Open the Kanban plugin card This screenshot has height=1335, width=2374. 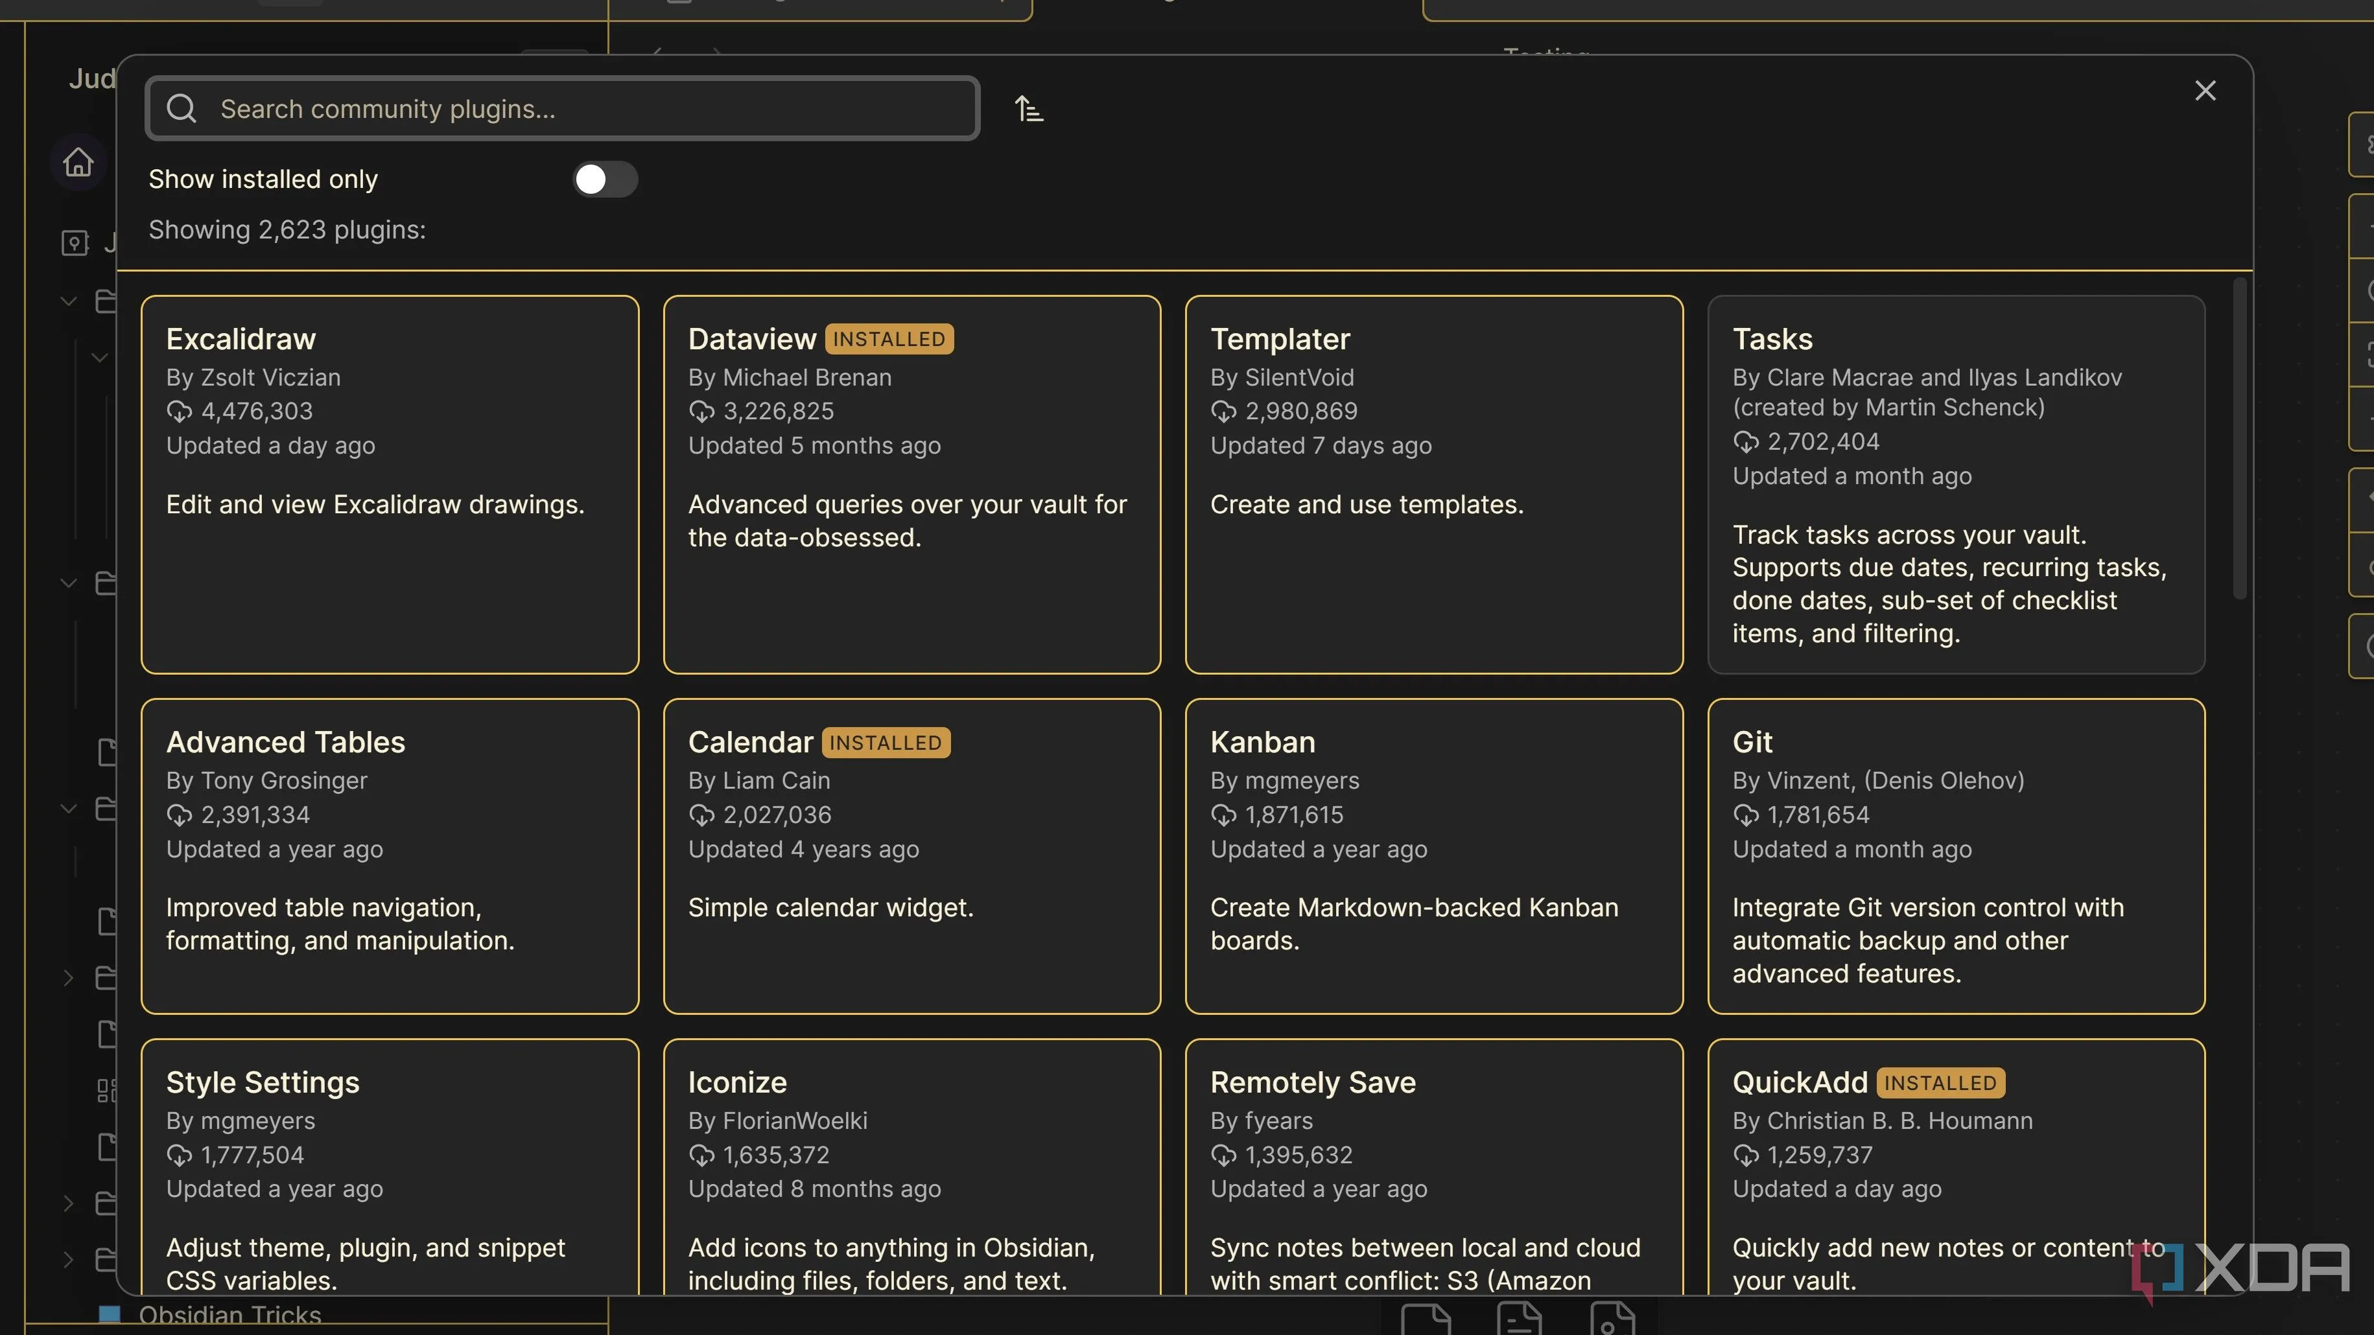(1433, 855)
